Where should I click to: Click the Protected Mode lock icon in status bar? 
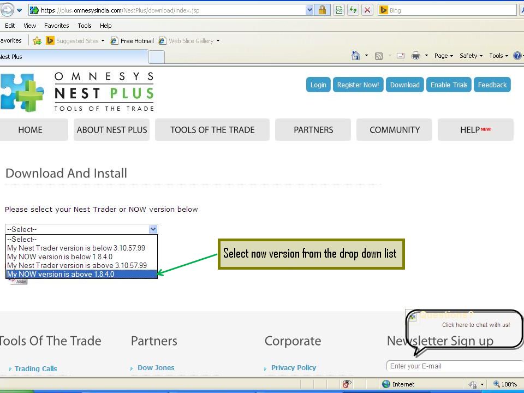point(473,384)
